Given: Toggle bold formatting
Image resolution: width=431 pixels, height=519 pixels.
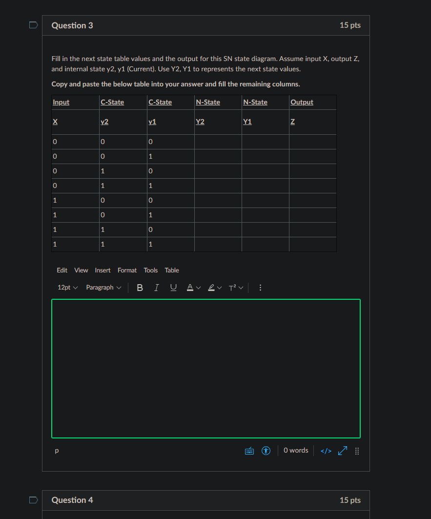Looking at the screenshot, I should [x=140, y=287].
